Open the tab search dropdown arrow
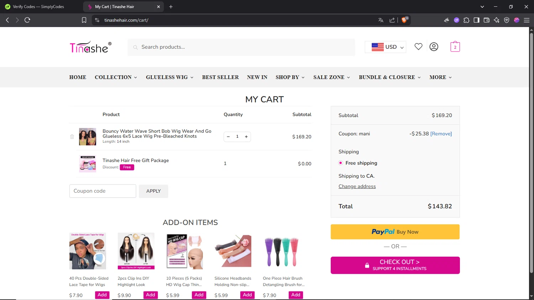 point(482,6)
